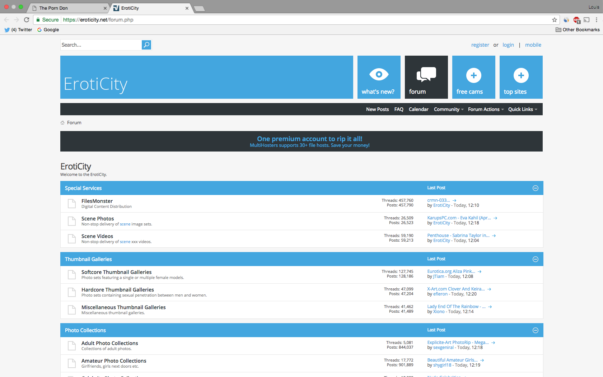603x377 pixels.
Task: Click the register link
Action: (480, 45)
